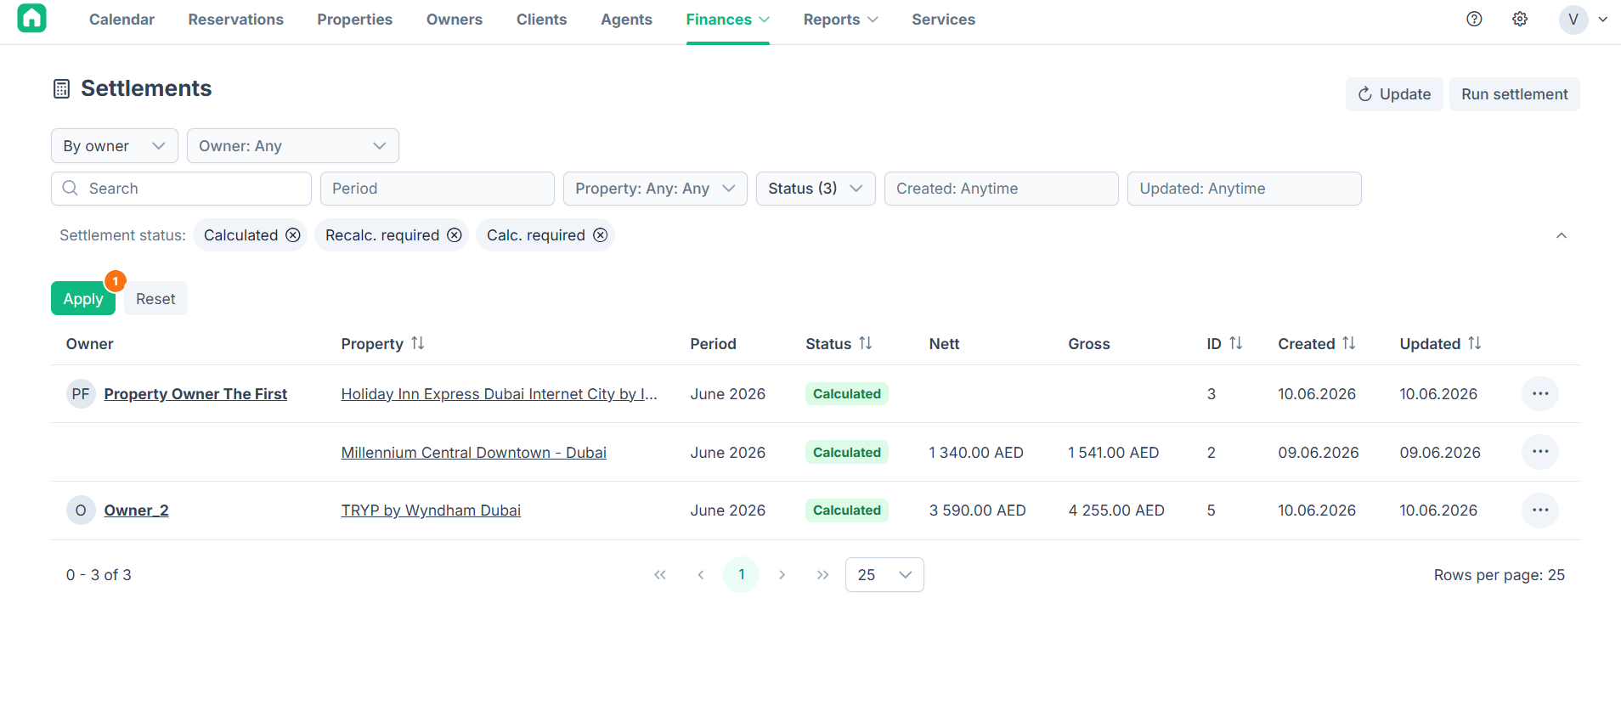1621x722 pixels.
Task: Reset the filters
Action: [155, 299]
